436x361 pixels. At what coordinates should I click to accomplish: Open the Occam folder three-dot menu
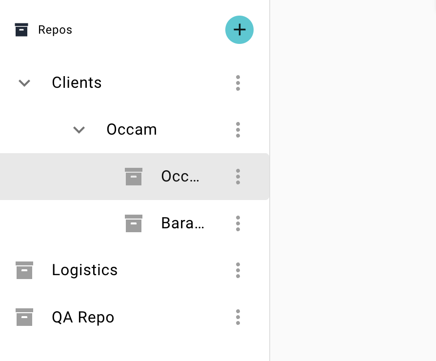coord(238,130)
